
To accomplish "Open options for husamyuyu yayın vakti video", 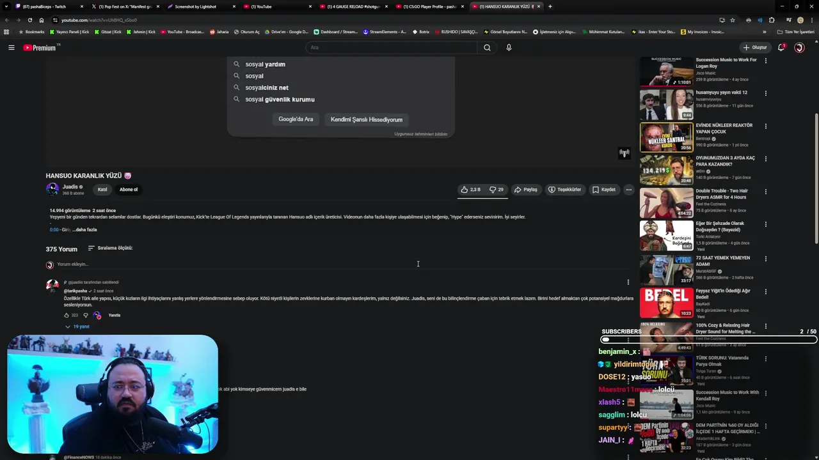I will pyautogui.click(x=765, y=93).
